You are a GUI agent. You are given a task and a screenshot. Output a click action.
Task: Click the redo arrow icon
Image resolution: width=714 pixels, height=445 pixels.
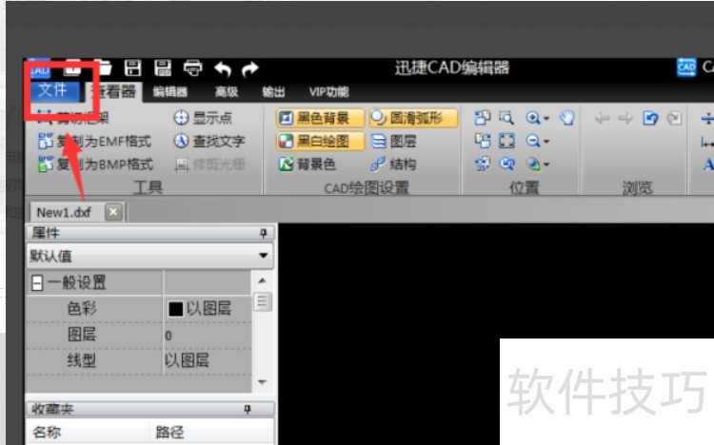[x=249, y=68]
